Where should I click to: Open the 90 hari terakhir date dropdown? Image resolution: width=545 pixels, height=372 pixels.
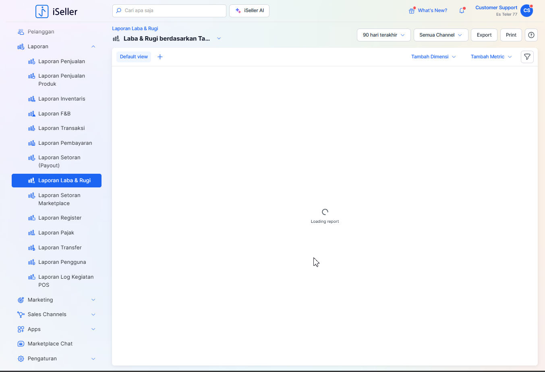click(x=383, y=35)
